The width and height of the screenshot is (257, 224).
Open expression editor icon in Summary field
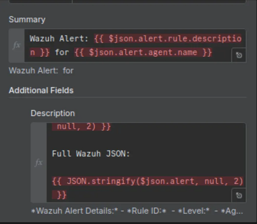239,55
